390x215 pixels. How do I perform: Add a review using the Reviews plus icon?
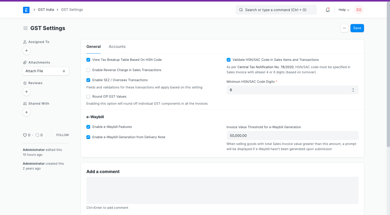26,92
